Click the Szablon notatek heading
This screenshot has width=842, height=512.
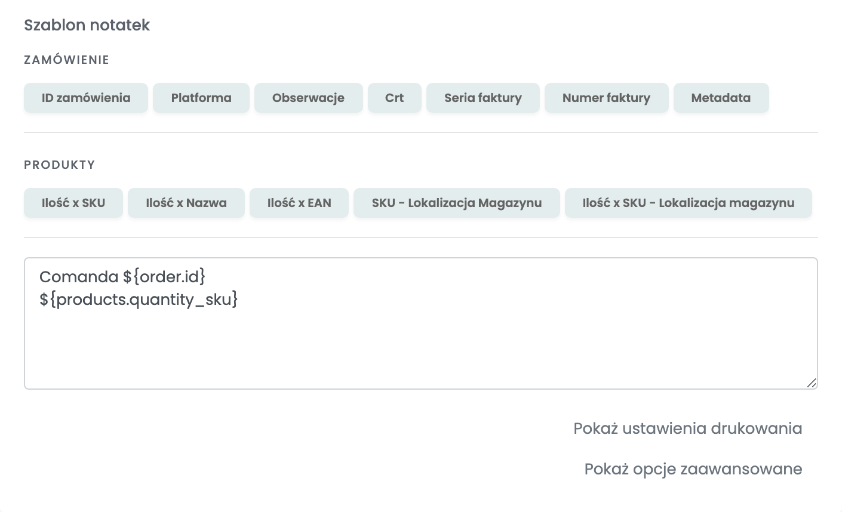pyautogui.click(x=87, y=25)
